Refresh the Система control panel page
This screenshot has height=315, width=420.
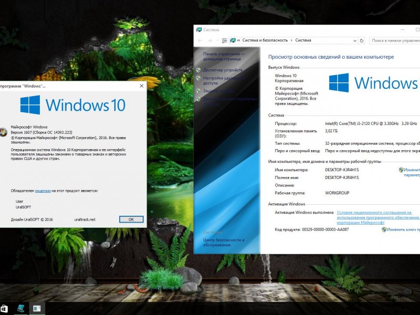[362, 40]
